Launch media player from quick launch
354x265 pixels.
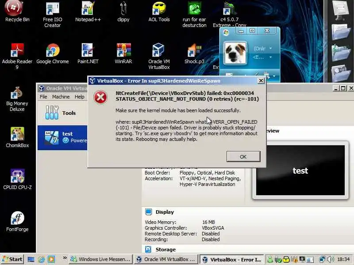point(51,259)
